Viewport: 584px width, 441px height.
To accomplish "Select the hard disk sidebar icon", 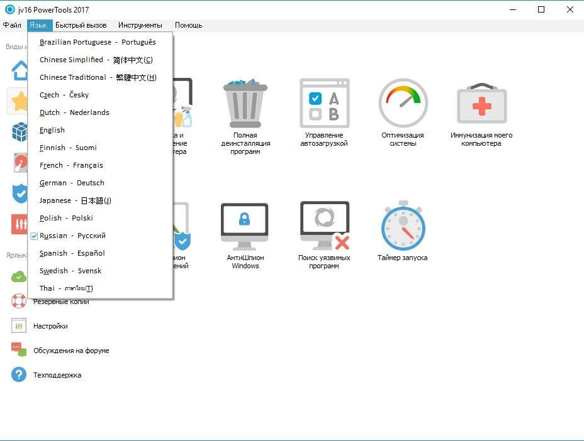I will click(21, 163).
